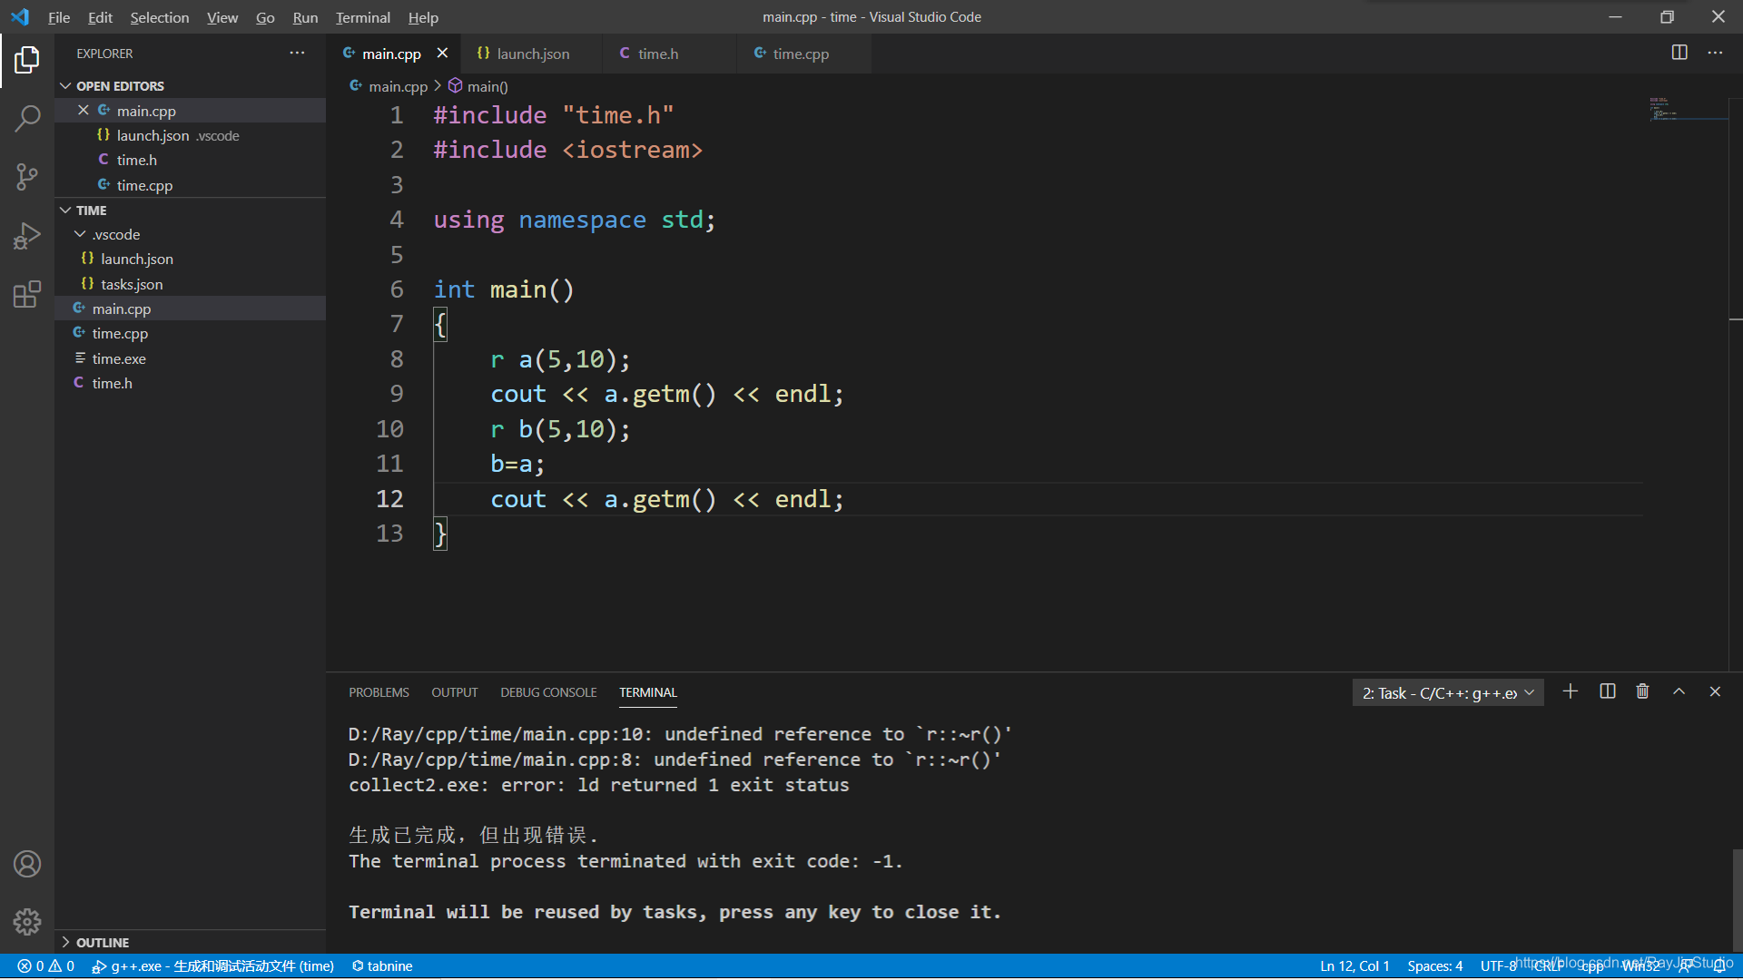Split the editor to the right
Screen dimensions: 1743x980
coord(1679,53)
